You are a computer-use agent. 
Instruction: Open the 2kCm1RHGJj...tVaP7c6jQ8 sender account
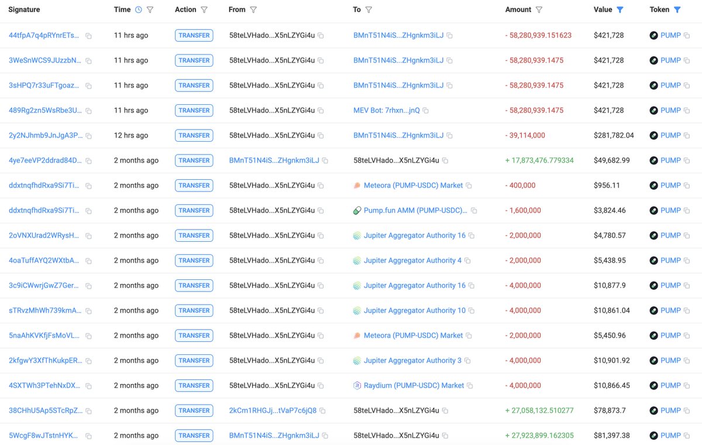point(273,410)
